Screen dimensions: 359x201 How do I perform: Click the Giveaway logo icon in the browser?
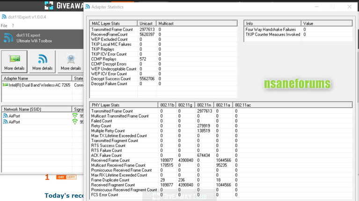49,5
